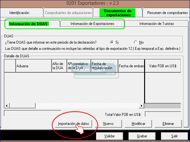Click the Año de la DUA column header

coord(59,66)
